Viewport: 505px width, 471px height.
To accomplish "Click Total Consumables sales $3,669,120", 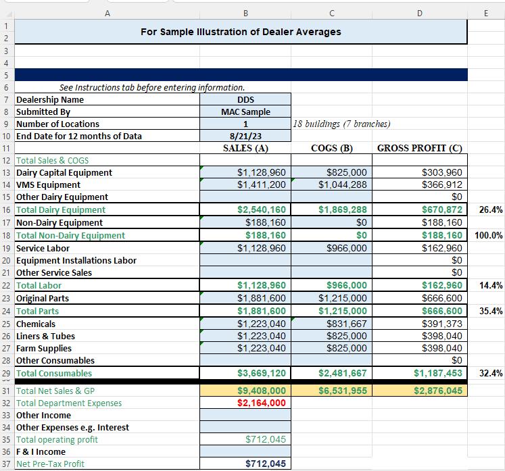I will (x=245, y=373).
